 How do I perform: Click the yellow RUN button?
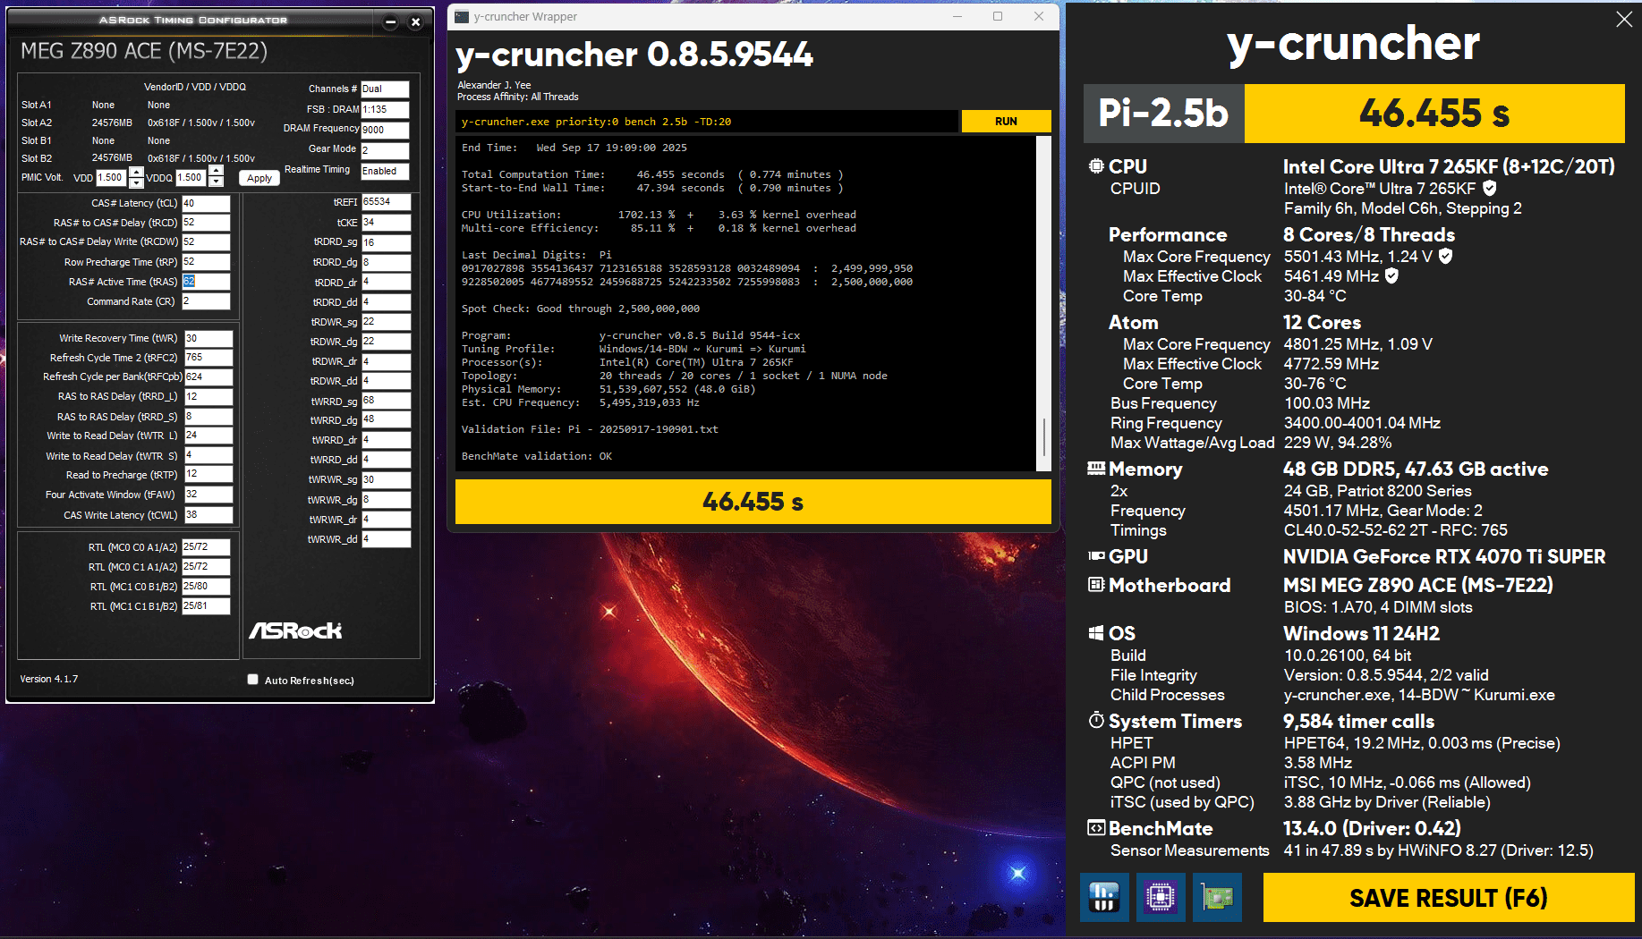point(1006,122)
